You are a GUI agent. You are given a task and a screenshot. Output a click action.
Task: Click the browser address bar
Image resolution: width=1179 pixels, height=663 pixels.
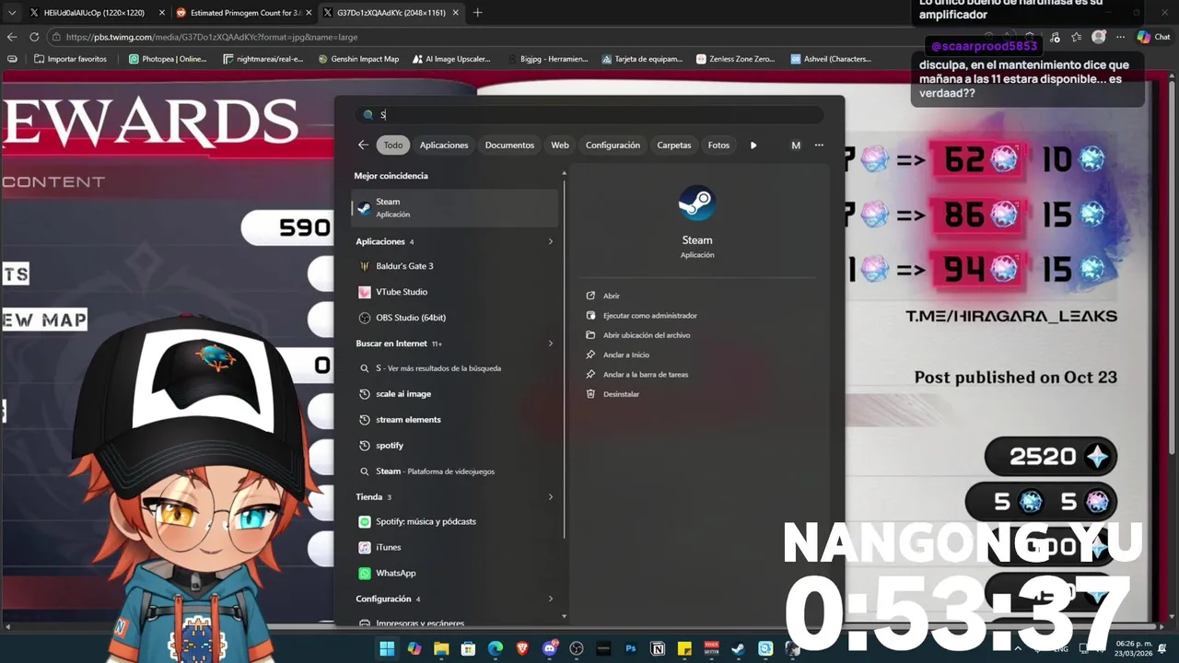click(x=516, y=37)
